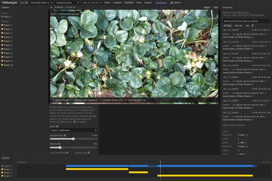272x181 pixels.
Task: Click the yellow icon of flower_1 in Outliner
Action: [2, 25]
